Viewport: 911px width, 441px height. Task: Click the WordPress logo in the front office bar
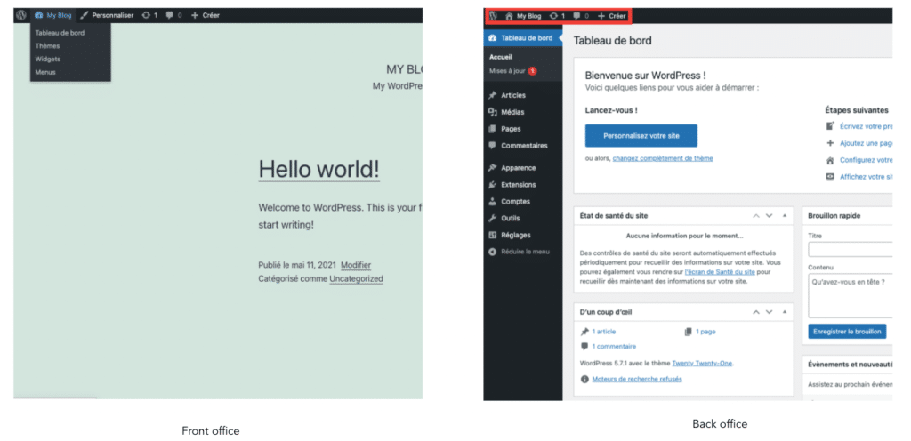pyautogui.click(x=21, y=15)
